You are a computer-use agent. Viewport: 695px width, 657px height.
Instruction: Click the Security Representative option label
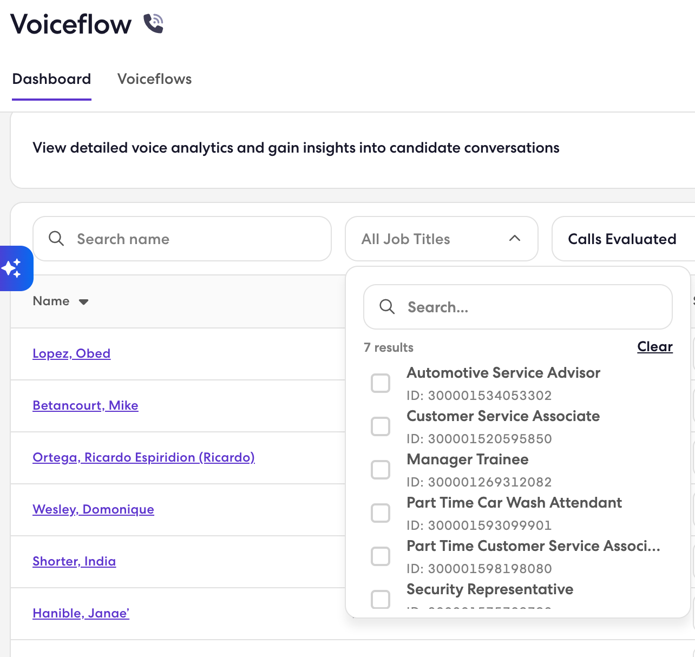coord(490,589)
